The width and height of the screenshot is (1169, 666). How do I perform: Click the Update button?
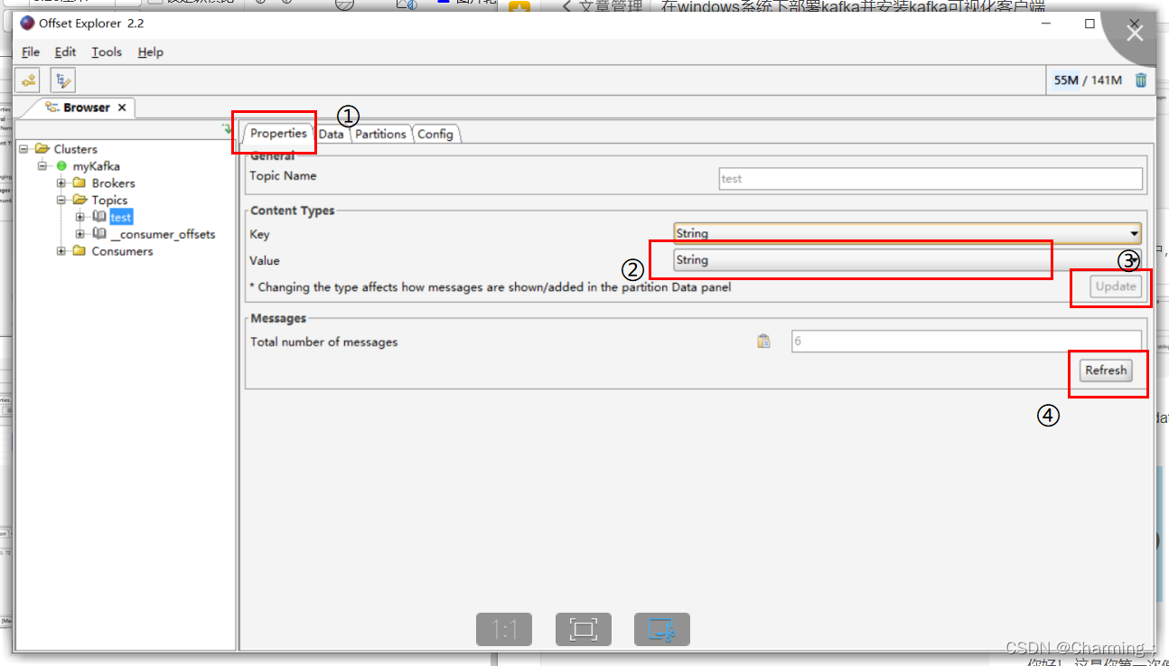[x=1116, y=286]
